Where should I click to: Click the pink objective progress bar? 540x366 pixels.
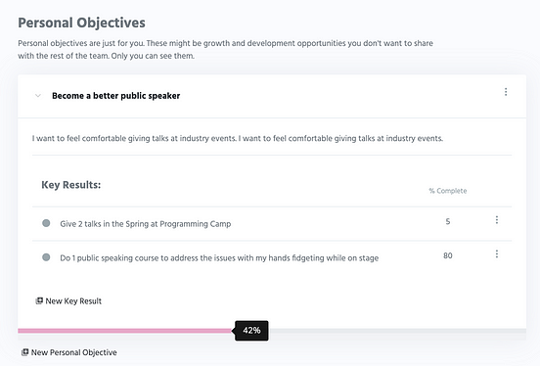(126, 331)
